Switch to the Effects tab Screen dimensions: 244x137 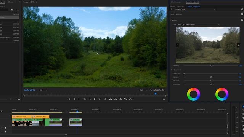click(x=10, y=2)
